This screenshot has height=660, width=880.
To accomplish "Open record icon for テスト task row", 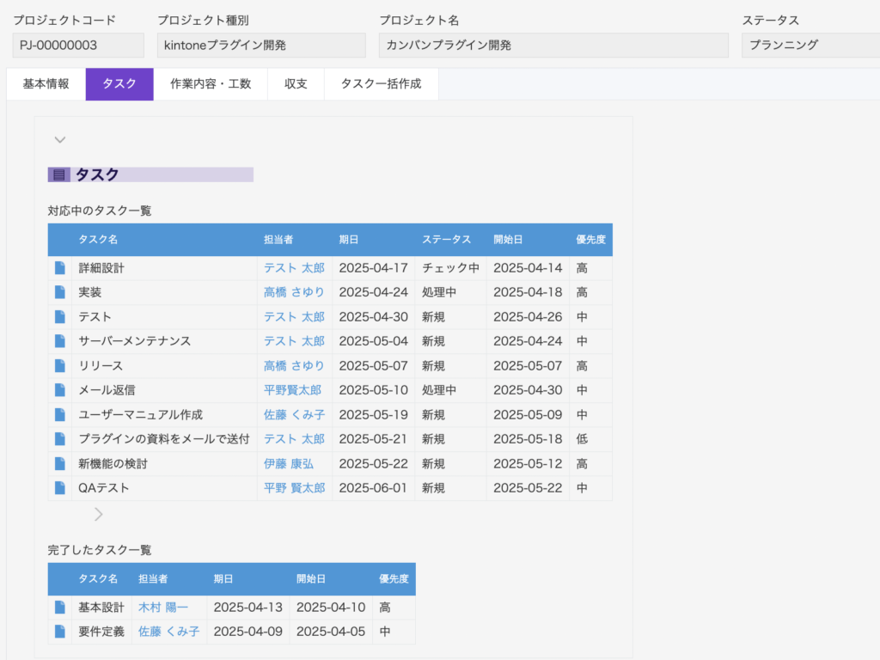I will pos(59,316).
